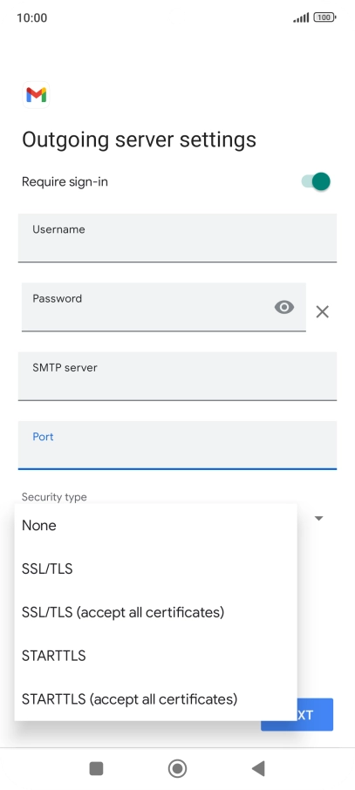Pick SSL/TLS (accept all certificates)
The height and width of the screenshot is (790, 355).
point(156,612)
